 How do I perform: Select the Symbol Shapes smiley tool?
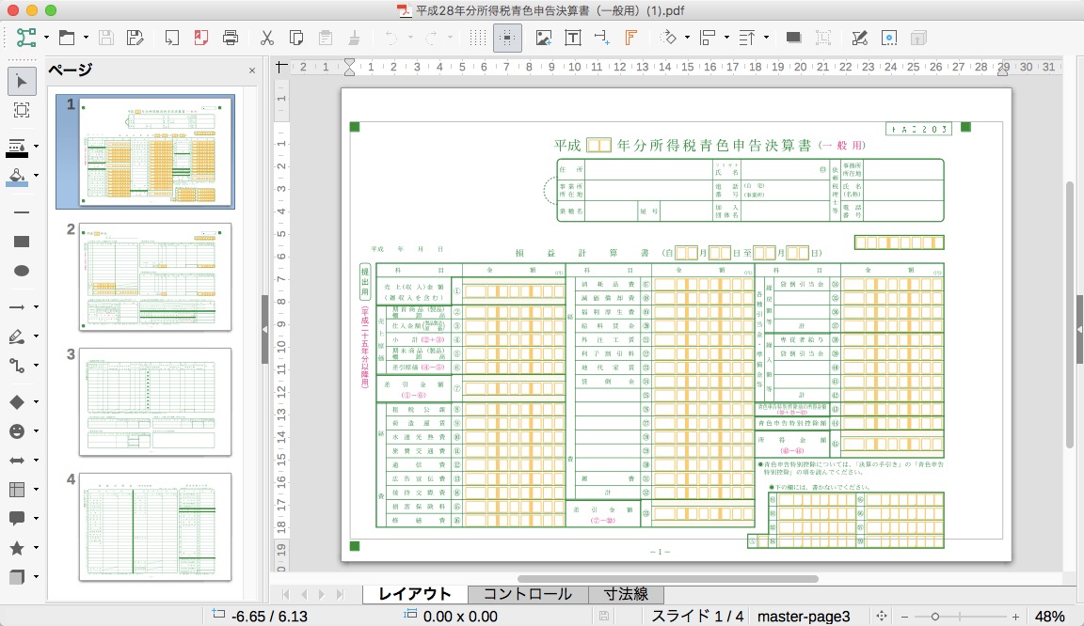(x=17, y=431)
